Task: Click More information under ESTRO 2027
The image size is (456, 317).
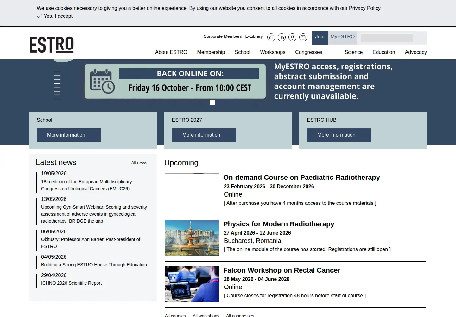Action: (x=204, y=135)
